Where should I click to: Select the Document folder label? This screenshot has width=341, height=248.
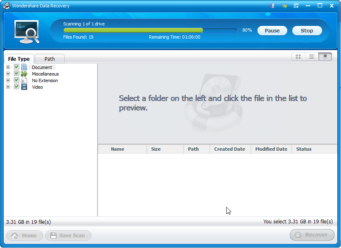point(42,67)
